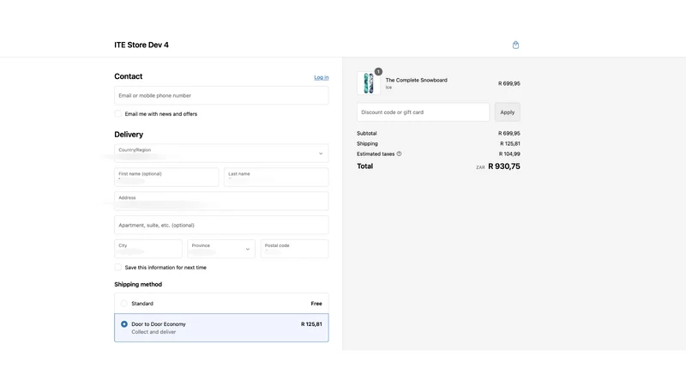The width and height of the screenshot is (686, 386).
Task: Open The Complete Snowboard product thumbnail
Action: tap(369, 83)
